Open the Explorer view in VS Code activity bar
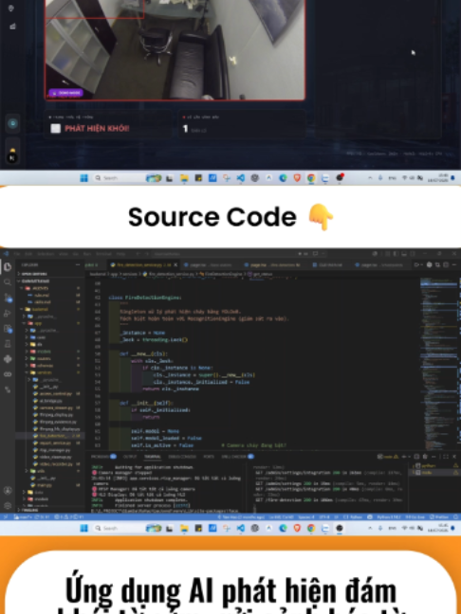The height and width of the screenshot is (614, 461). [x=8, y=267]
